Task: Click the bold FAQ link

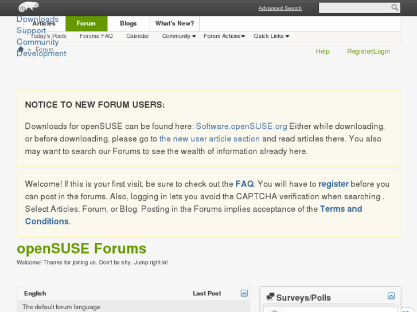Action: click(x=244, y=184)
